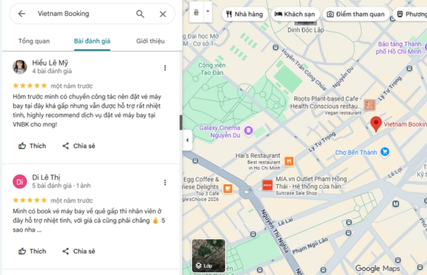
Task: Click the Galaxy Cinema Nguyễn Du label
Action: [220, 131]
